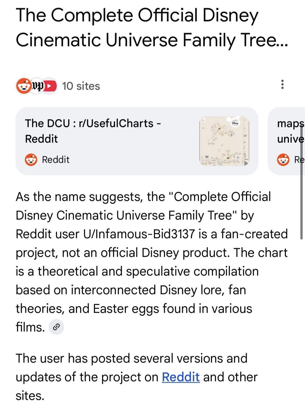Viewport: 305px width, 419px height.
Task: Click Reddit icon in The DCU card
Action: click(x=31, y=160)
